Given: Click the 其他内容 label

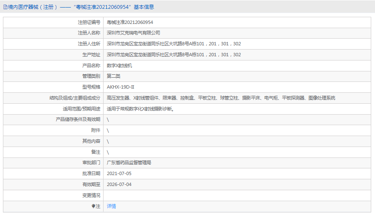Looking at the screenshot, I should point(91,141).
